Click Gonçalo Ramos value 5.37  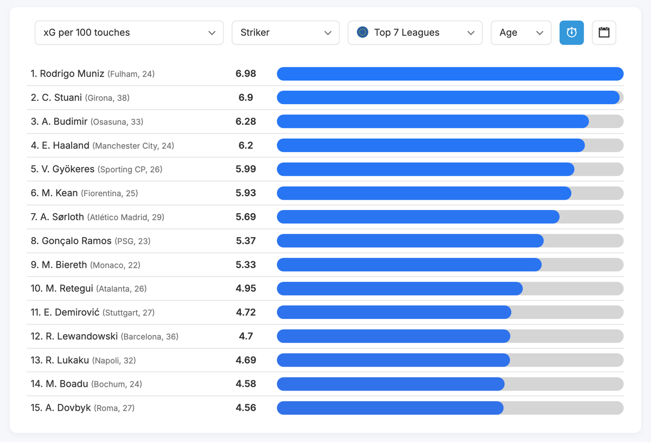point(246,241)
